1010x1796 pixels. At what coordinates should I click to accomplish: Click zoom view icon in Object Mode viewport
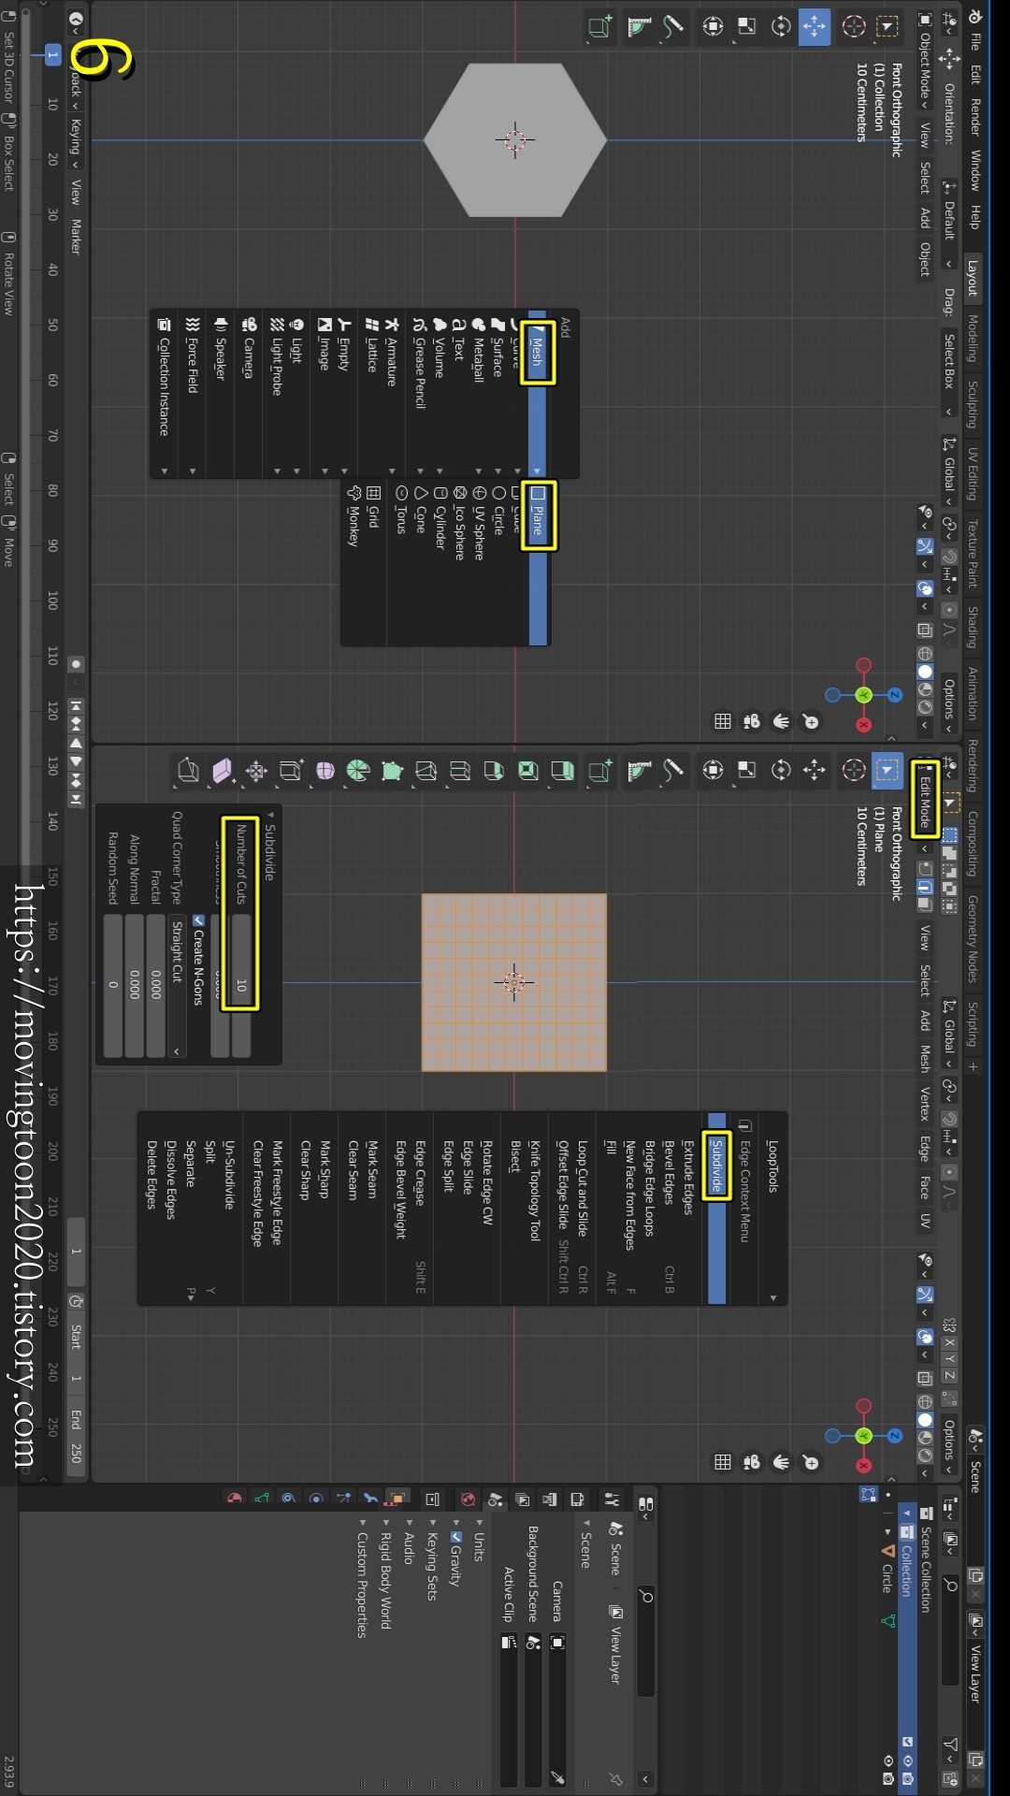[811, 721]
